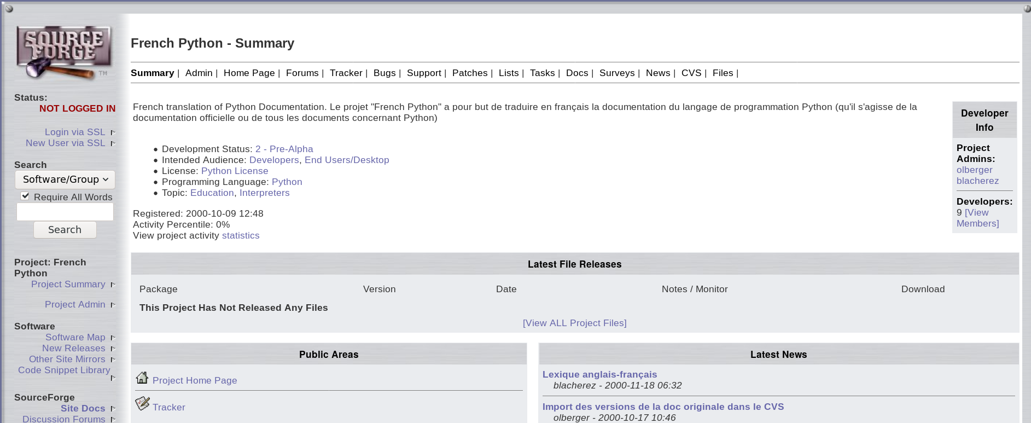Screen dimensions: 1031x423
Task: Click the Developers audience link
Action: (x=274, y=160)
